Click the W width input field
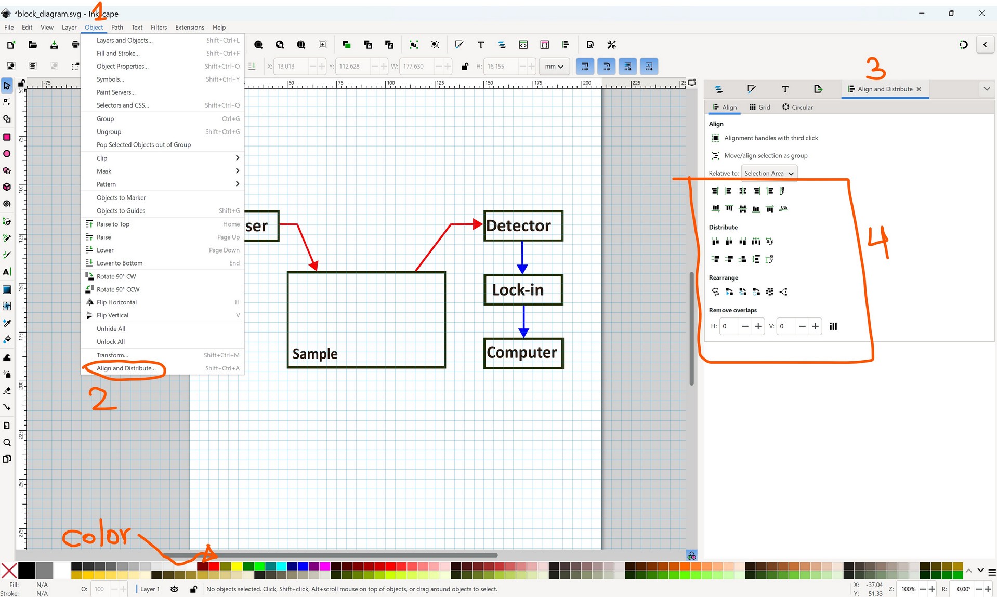Screen dimensions: 997x597 (x=417, y=67)
